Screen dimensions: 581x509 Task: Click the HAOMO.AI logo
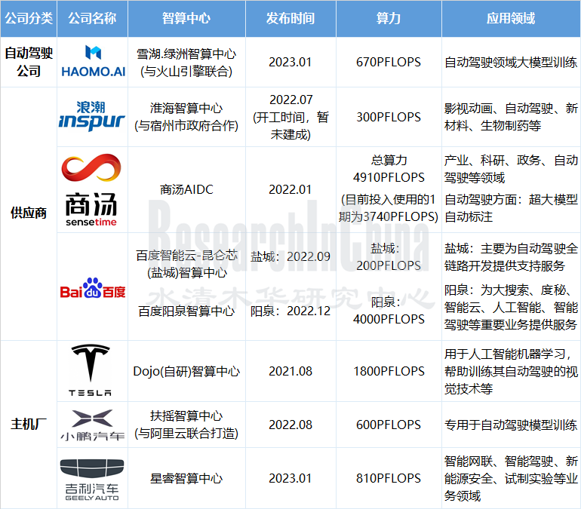(93, 61)
